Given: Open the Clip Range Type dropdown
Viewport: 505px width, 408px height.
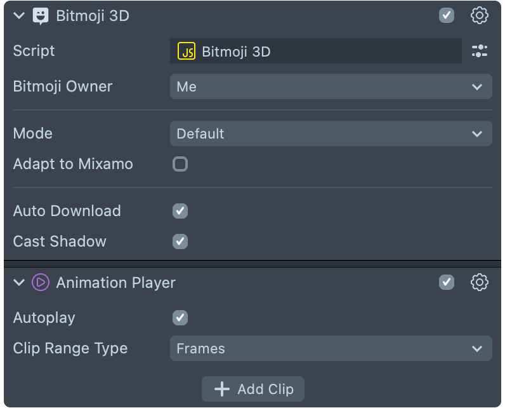Looking at the screenshot, I should coord(331,348).
